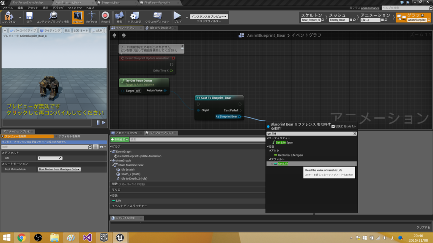Open the Window menu

click(75, 8)
